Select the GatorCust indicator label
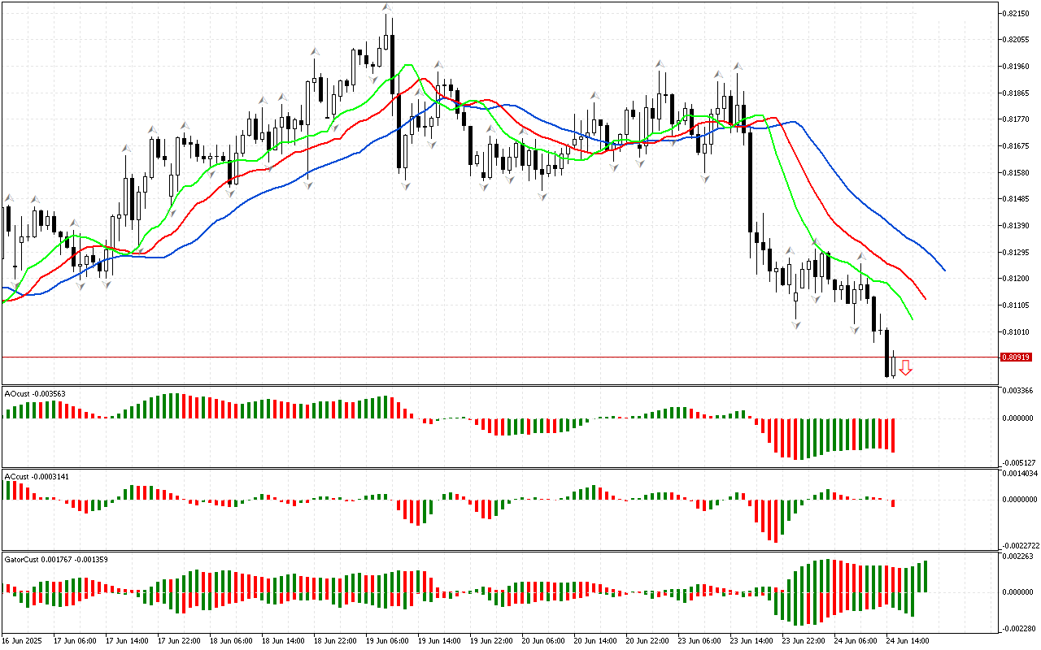 tap(56, 559)
